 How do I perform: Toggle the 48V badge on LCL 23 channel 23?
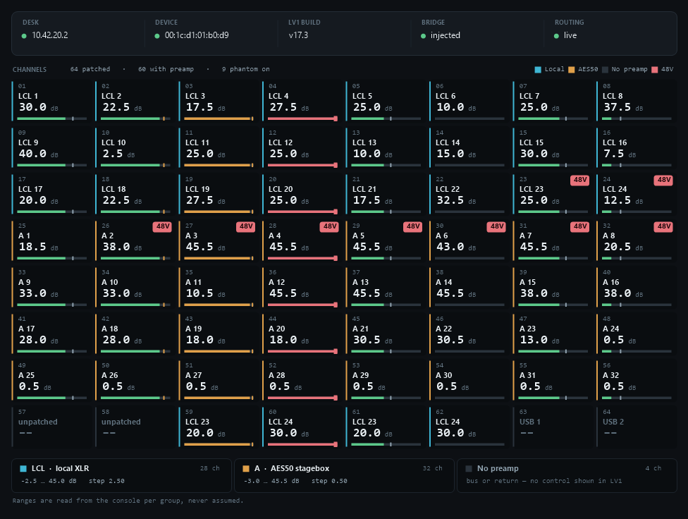[x=580, y=180]
